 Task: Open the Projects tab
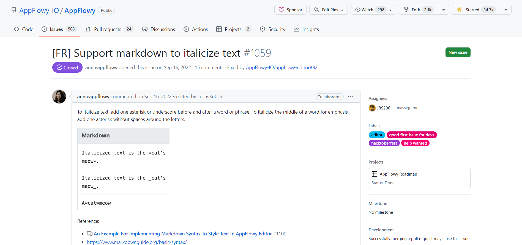tap(234, 29)
